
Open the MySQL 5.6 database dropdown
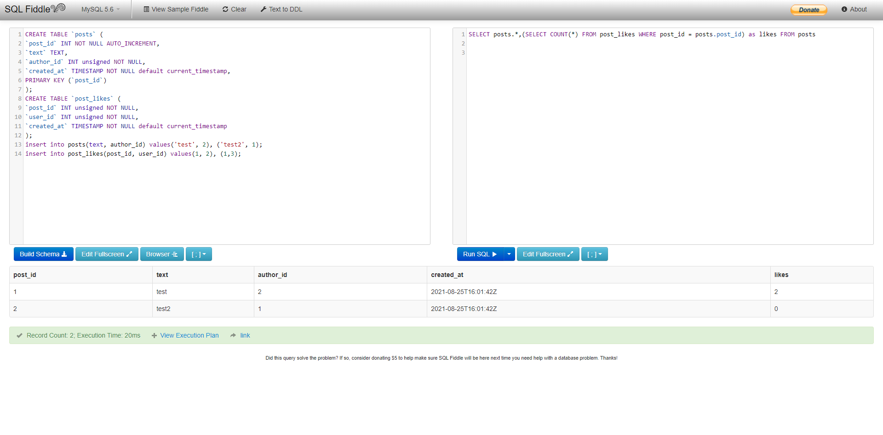pos(100,9)
